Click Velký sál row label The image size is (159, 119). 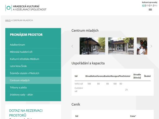(79, 84)
